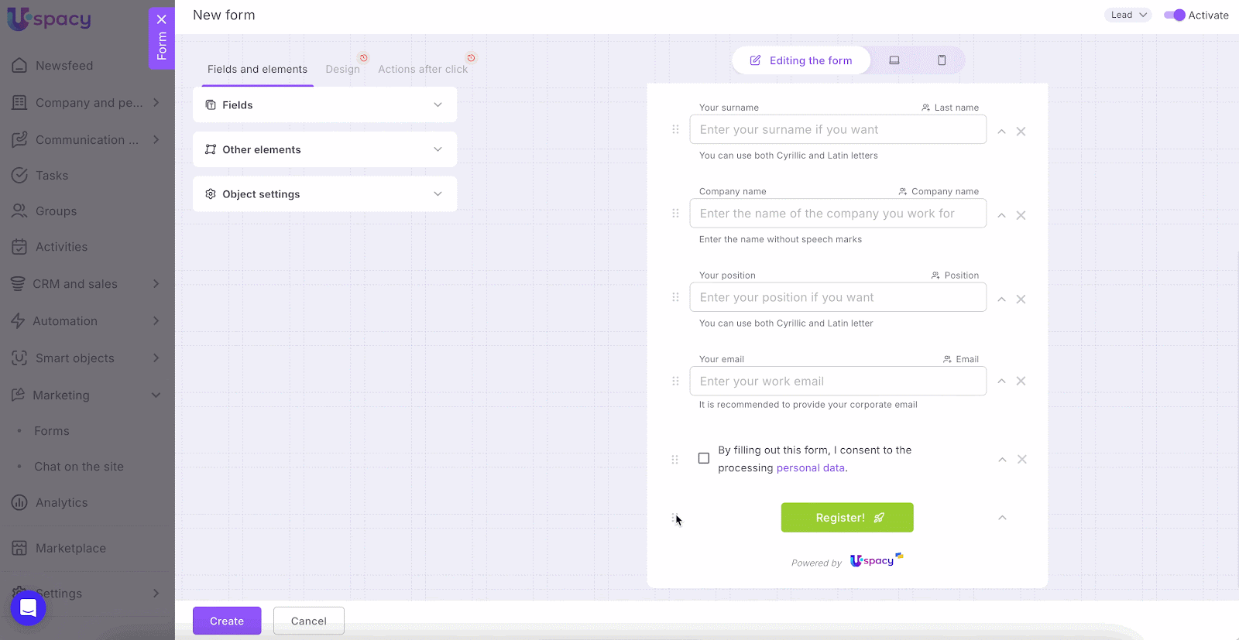Click the New form title text
The width and height of the screenshot is (1239, 640).
[224, 15]
